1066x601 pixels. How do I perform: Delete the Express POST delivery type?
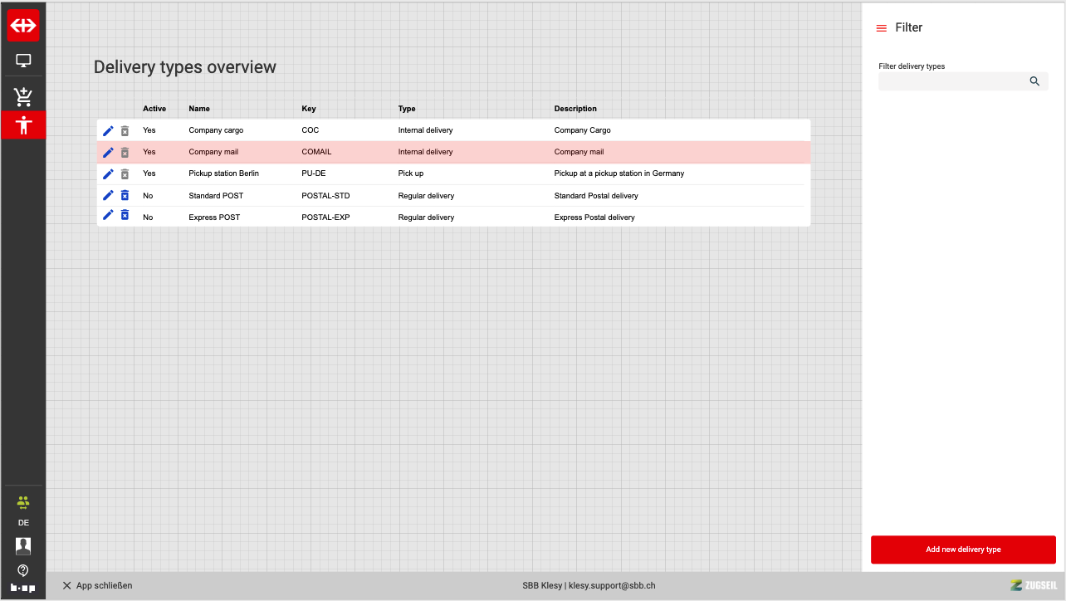(125, 216)
